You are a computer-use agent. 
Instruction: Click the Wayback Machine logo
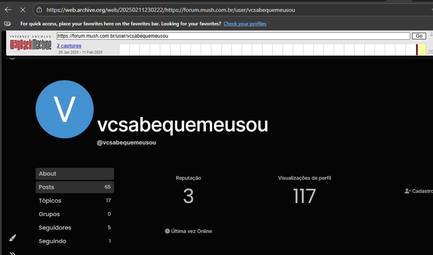tap(31, 43)
